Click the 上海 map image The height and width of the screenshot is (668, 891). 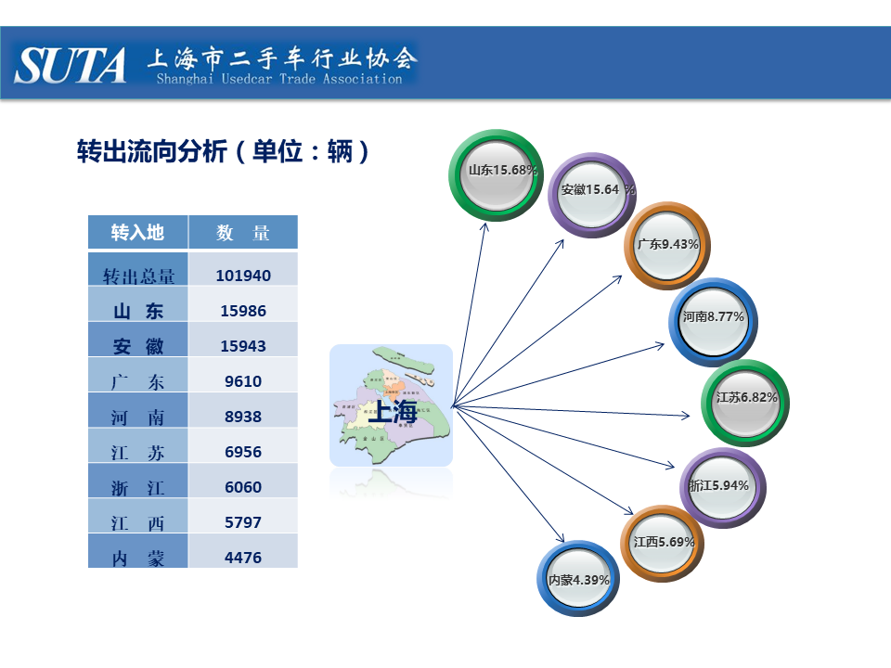[392, 405]
